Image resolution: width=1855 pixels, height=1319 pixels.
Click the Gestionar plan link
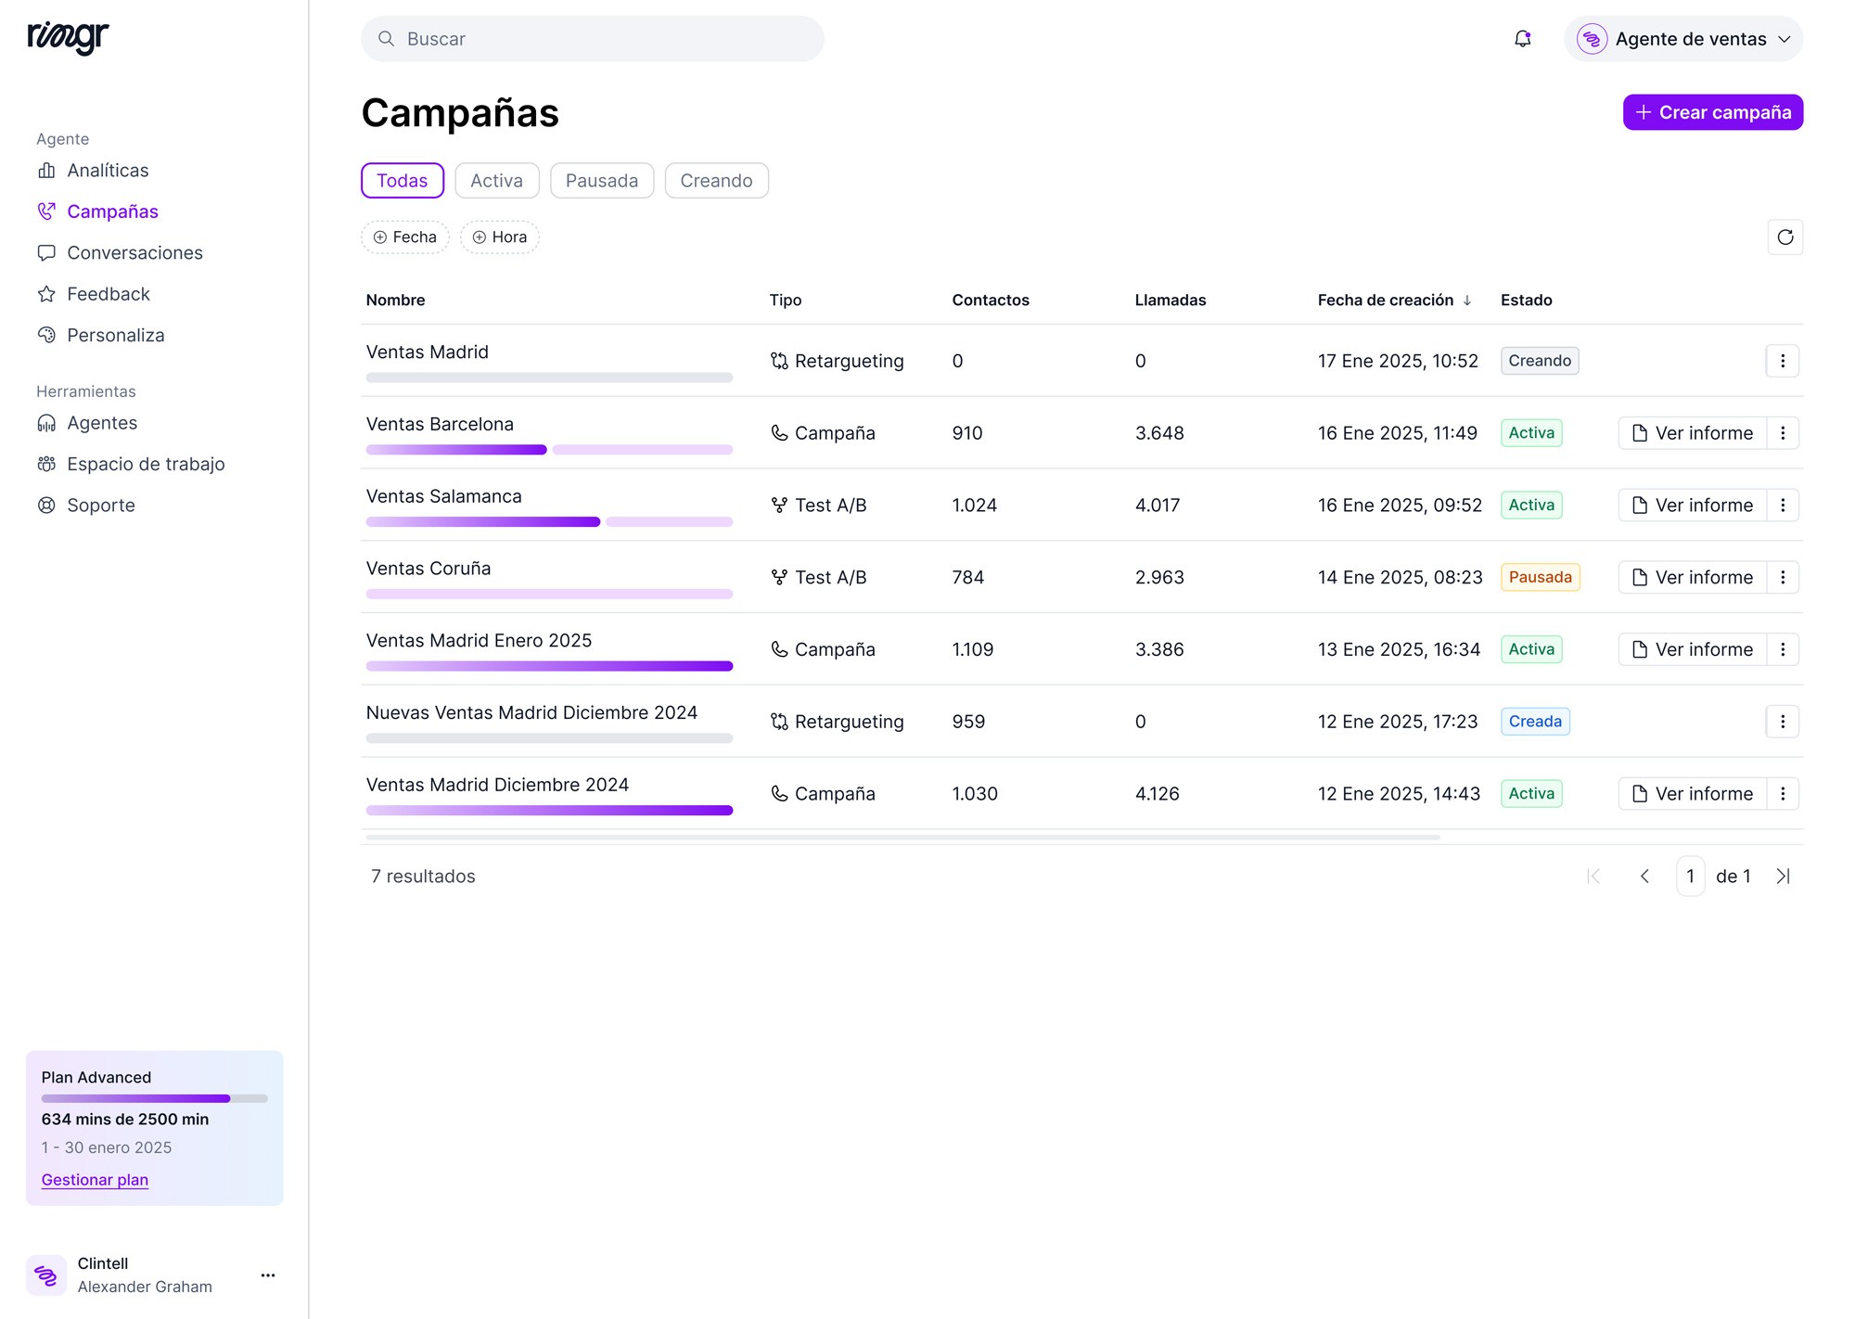pos(95,1180)
